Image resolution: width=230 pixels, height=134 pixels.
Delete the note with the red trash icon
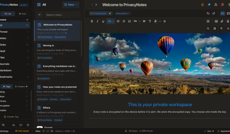(x=223, y=5)
